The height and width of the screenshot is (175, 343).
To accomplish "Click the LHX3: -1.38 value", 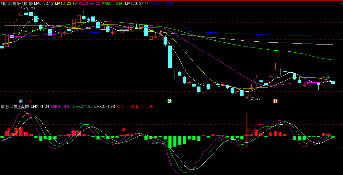I will (x=105, y=107).
